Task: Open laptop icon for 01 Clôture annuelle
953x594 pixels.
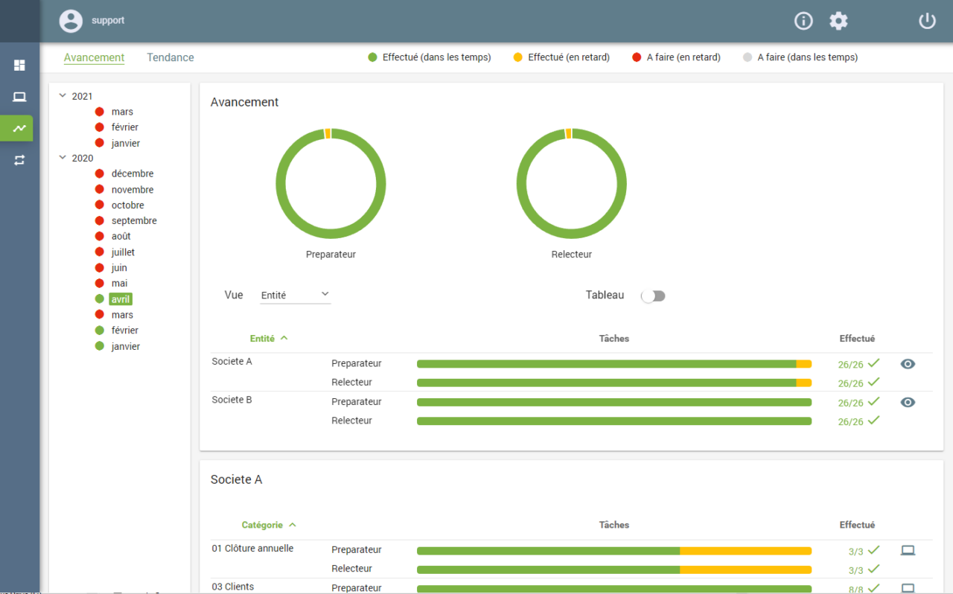Action: (908, 551)
